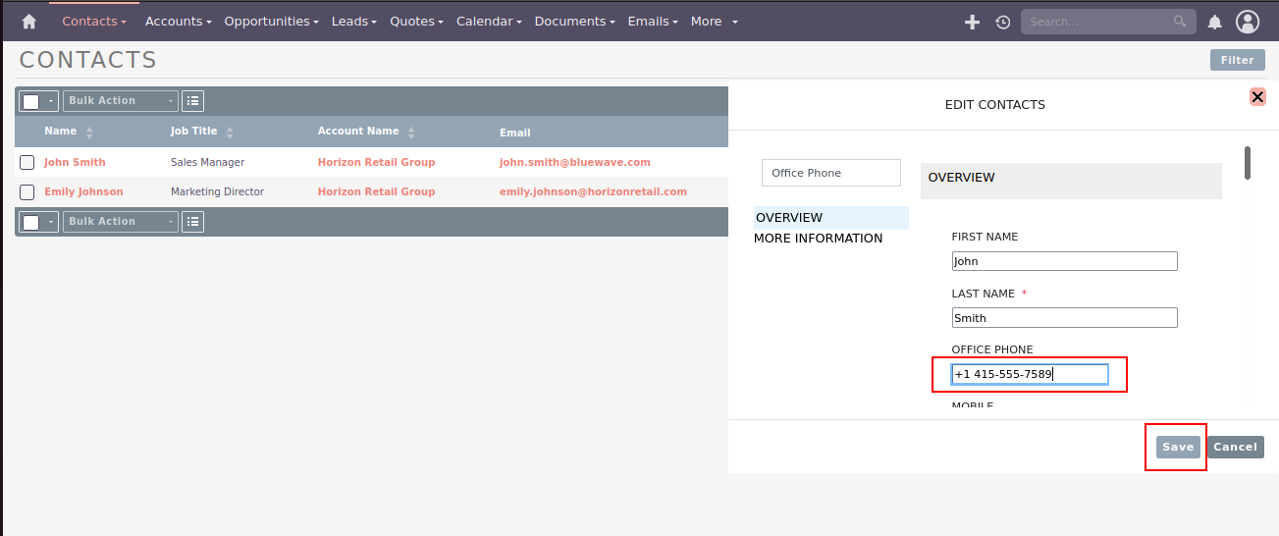Click the Cancel button
This screenshot has width=1279, height=536.
pyautogui.click(x=1235, y=447)
